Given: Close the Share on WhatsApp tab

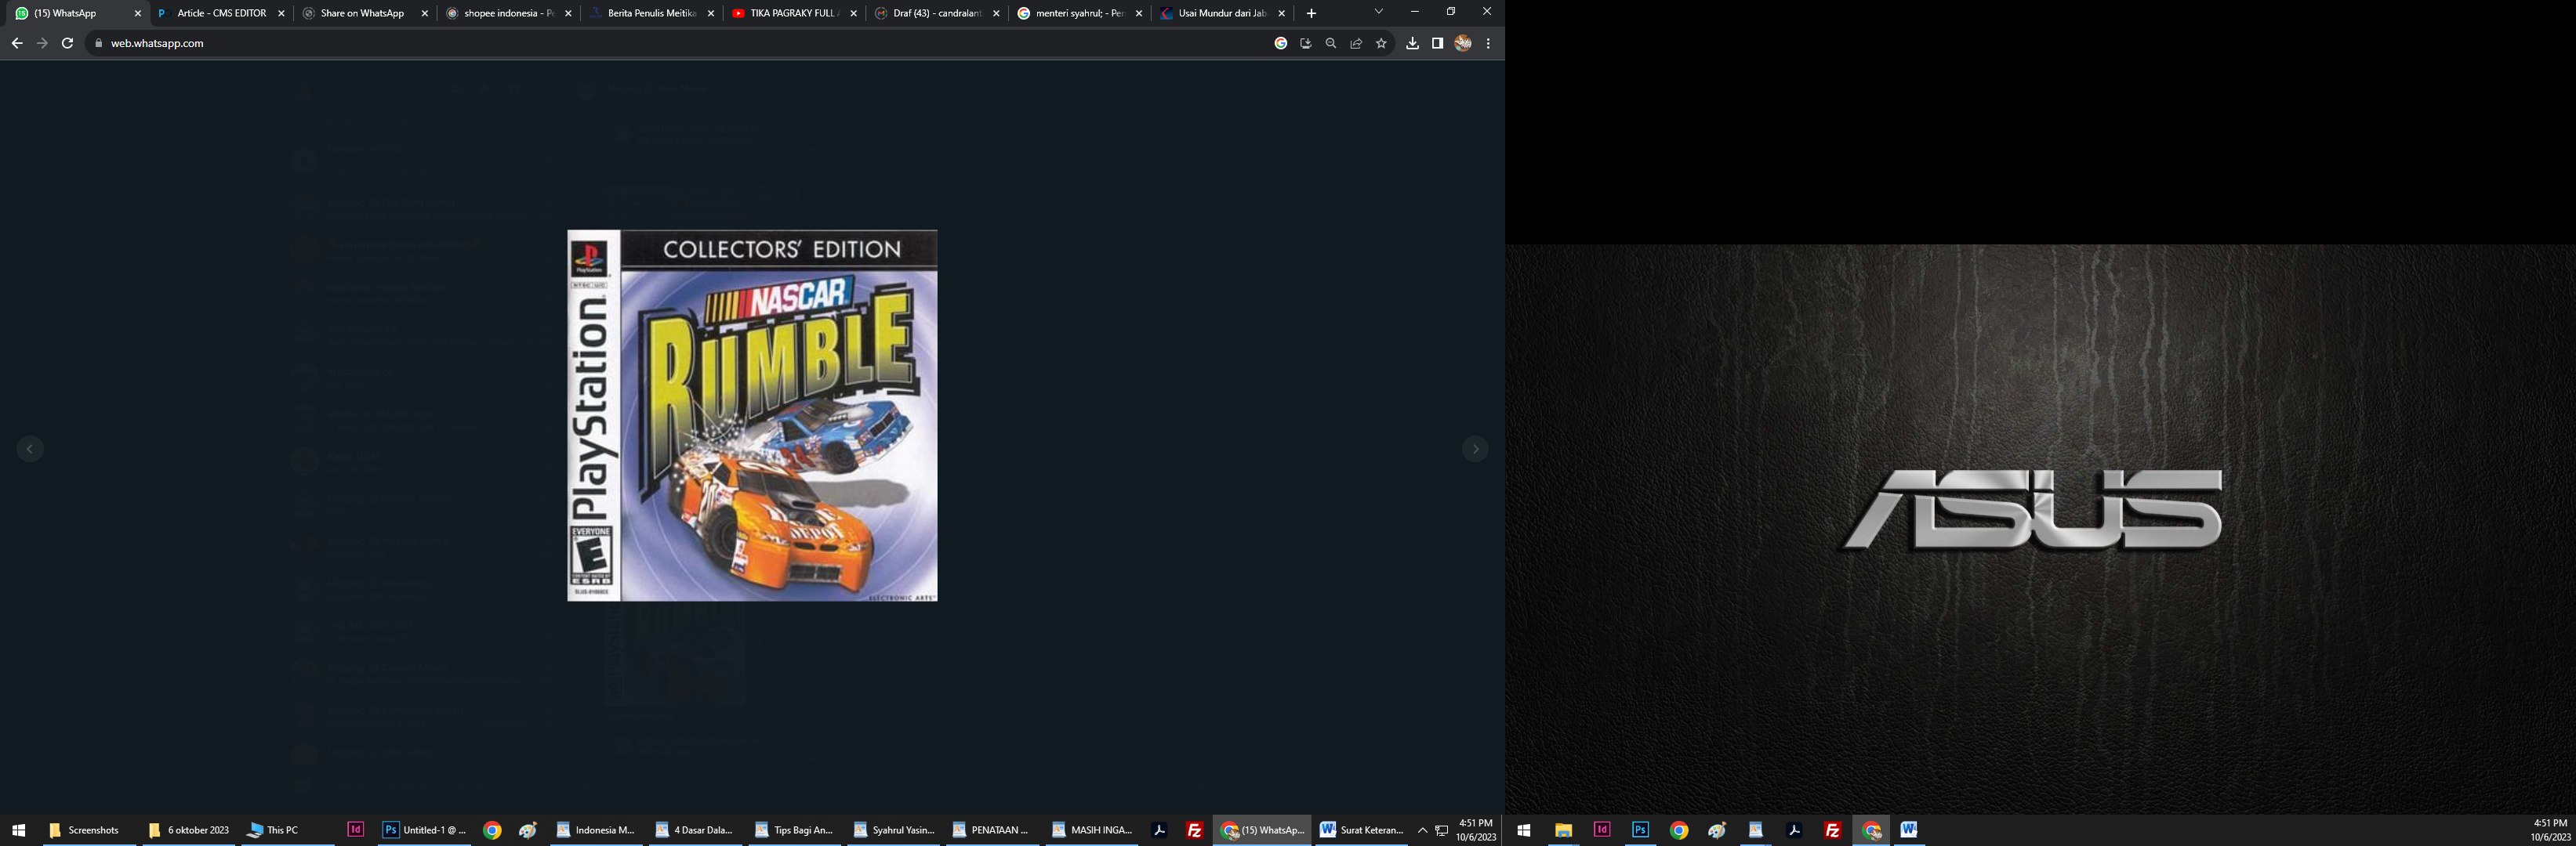Looking at the screenshot, I should click(424, 13).
